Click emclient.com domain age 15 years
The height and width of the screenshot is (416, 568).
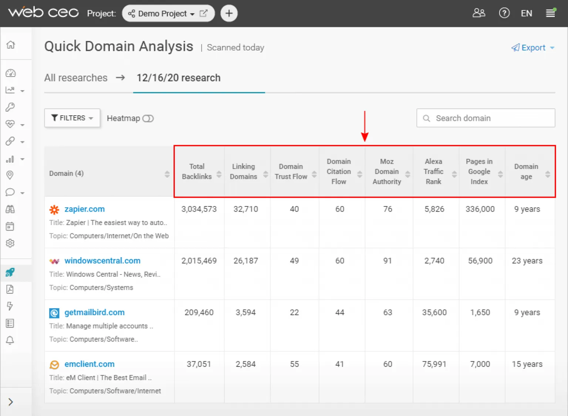527,364
